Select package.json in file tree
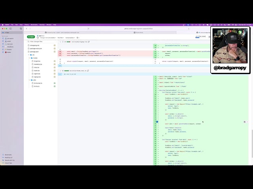This screenshot has width=253, height=189. (34, 52)
